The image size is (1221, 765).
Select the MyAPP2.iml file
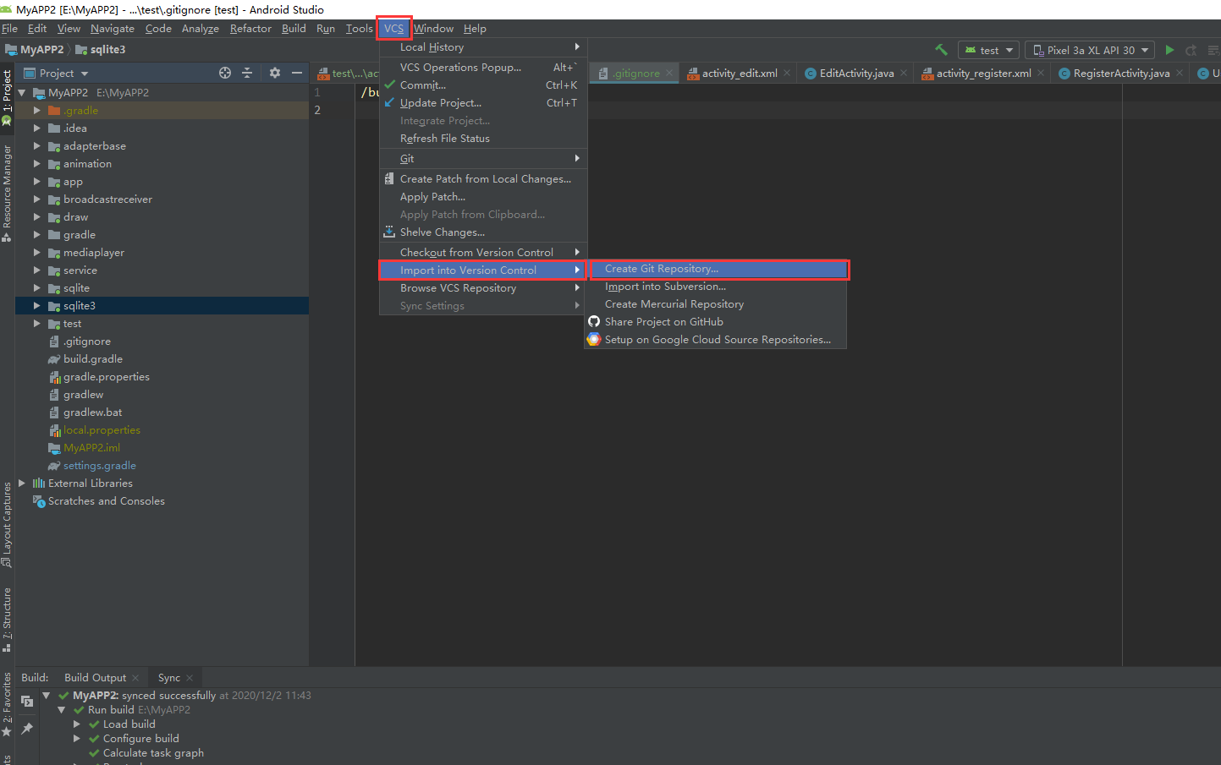point(91,447)
